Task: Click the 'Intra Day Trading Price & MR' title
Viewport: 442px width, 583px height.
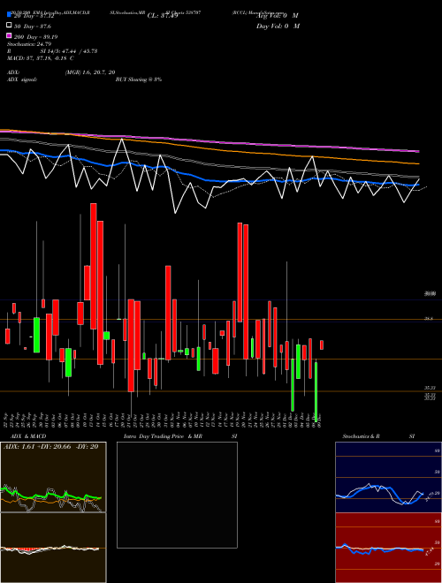Action: click(x=163, y=436)
